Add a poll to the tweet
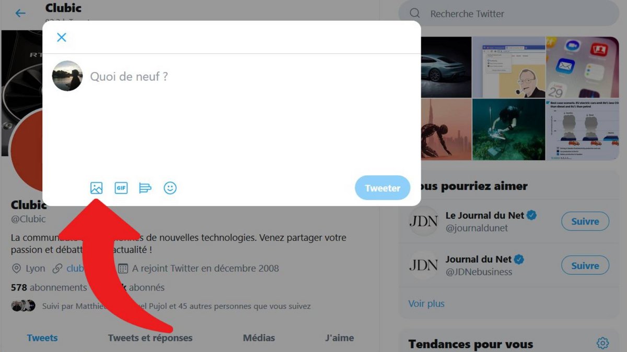Image resolution: width=627 pixels, height=352 pixels. [x=145, y=188]
